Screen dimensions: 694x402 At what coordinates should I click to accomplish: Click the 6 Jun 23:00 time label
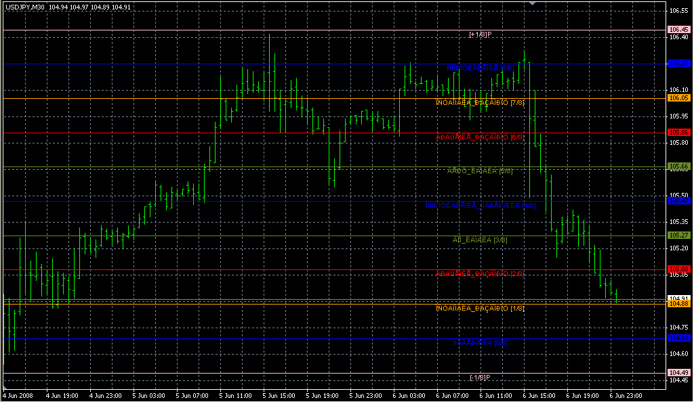click(624, 395)
